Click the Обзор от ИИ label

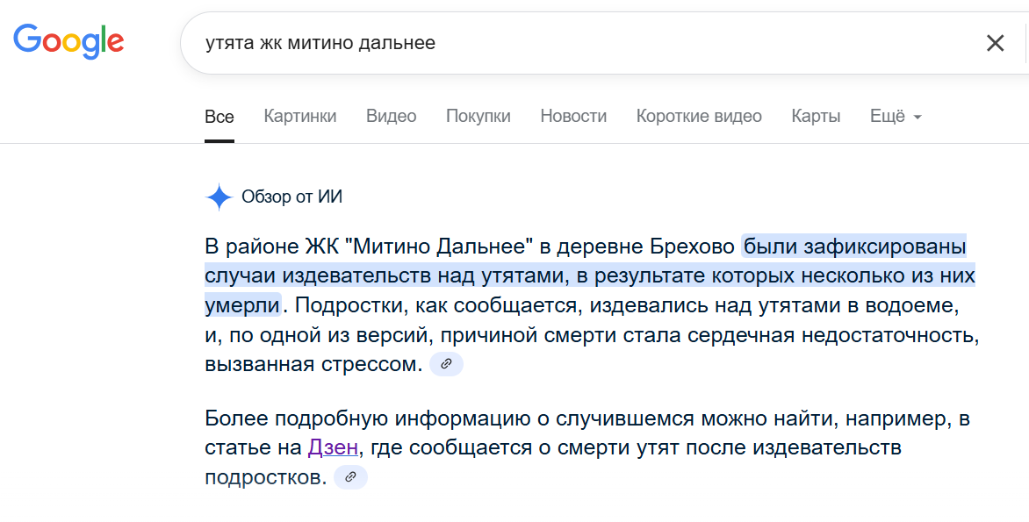pyautogui.click(x=292, y=197)
